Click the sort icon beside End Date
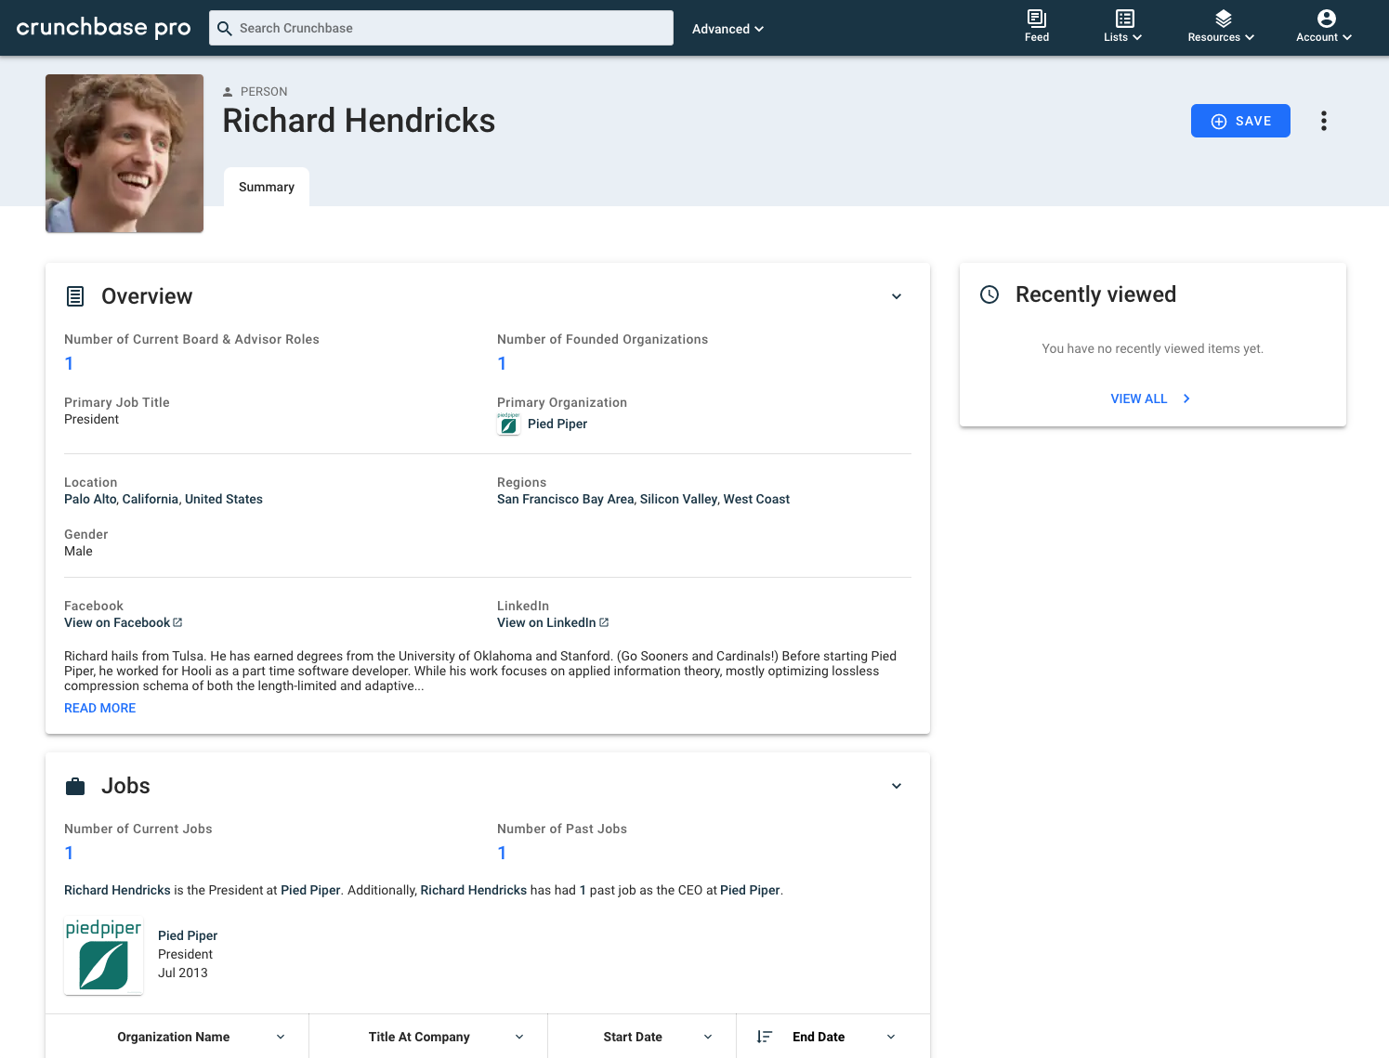The height and width of the screenshot is (1058, 1389). 765,1037
